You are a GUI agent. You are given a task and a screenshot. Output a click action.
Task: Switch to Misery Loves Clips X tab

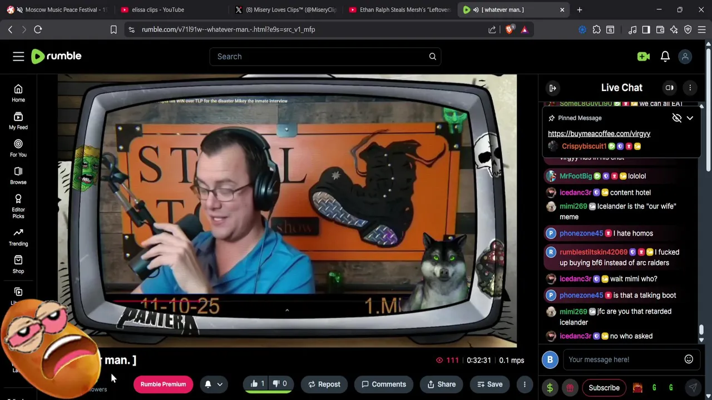[285, 9]
